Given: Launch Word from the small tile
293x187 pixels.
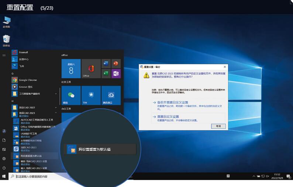Looking at the screenshot, I should [106, 63].
